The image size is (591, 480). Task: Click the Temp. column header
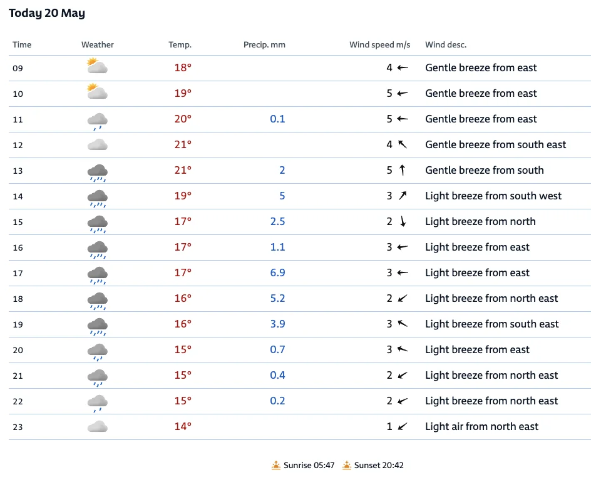pos(180,45)
